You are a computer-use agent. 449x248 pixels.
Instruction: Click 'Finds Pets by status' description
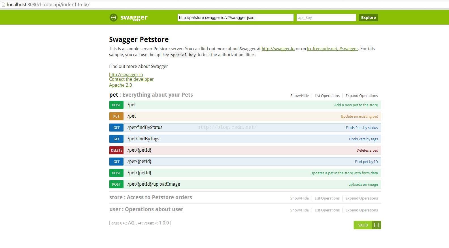(362, 128)
